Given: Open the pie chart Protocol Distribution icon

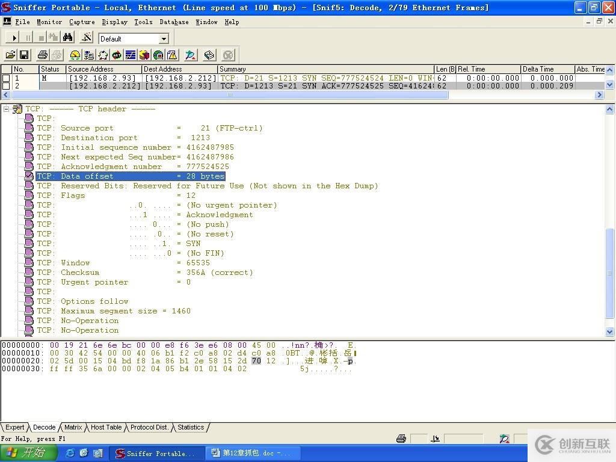Looking at the screenshot, I should coord(144,55).
